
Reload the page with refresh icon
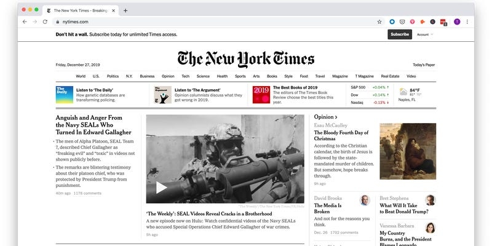[45, 22]
